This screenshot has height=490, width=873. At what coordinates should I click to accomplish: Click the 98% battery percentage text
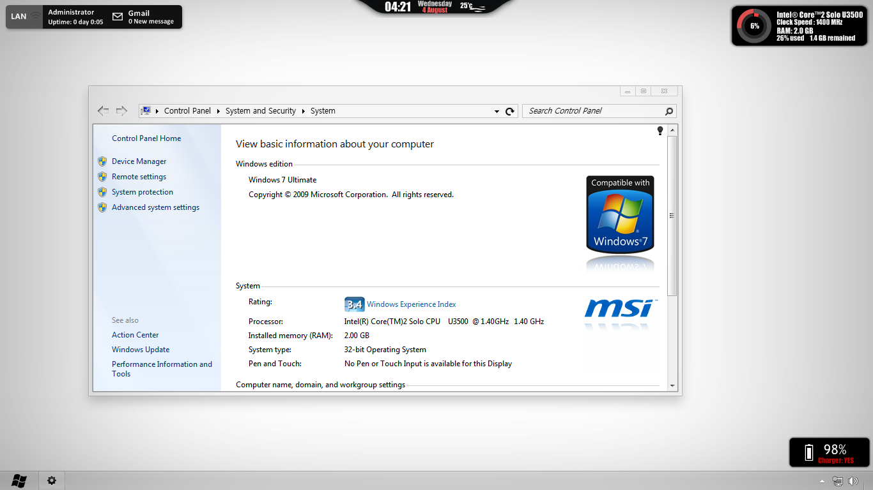[x=835, y=449]
